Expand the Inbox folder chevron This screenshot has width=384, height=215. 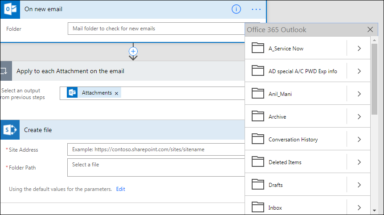coord(359,207)
